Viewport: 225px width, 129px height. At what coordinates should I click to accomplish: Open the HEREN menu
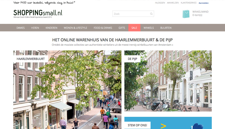(x=35, y=28)
